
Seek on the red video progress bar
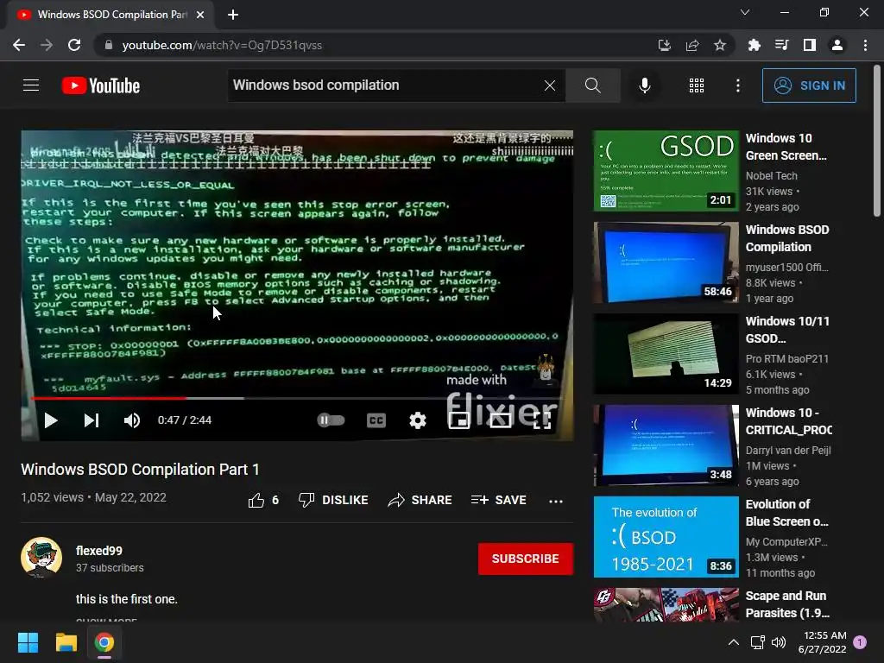point(297,398)
